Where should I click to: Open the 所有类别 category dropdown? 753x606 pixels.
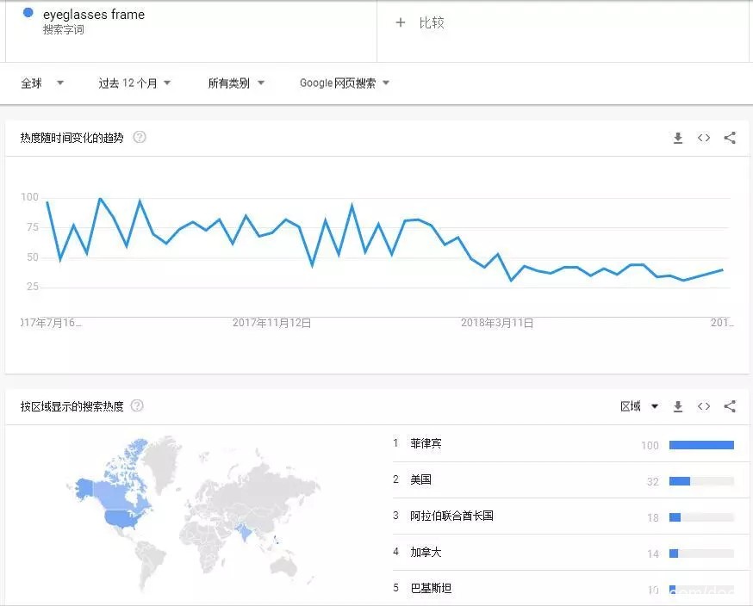point(237,83)
